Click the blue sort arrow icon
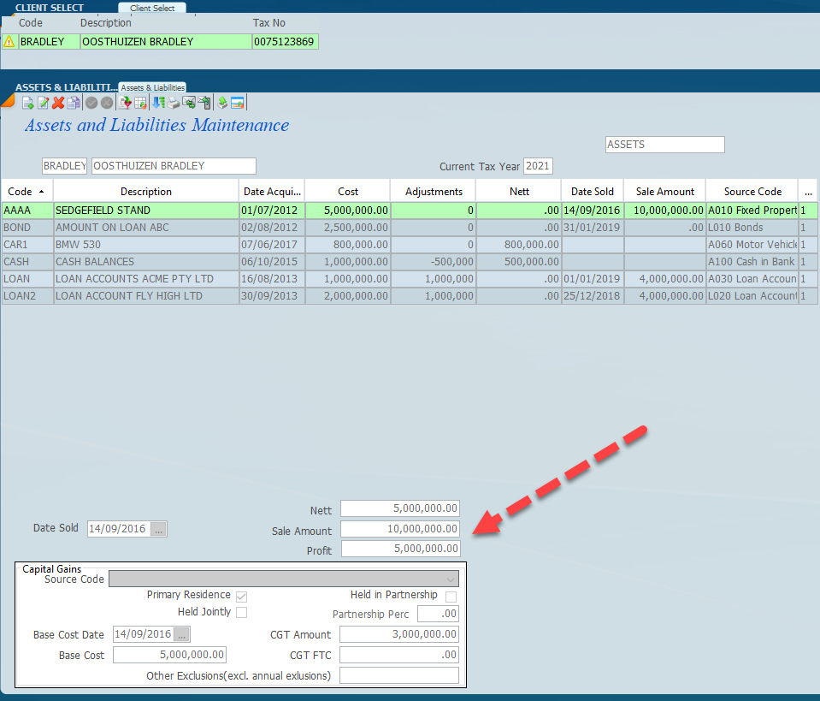This screenshot has height=701, width=820. [x=158, y=104]
